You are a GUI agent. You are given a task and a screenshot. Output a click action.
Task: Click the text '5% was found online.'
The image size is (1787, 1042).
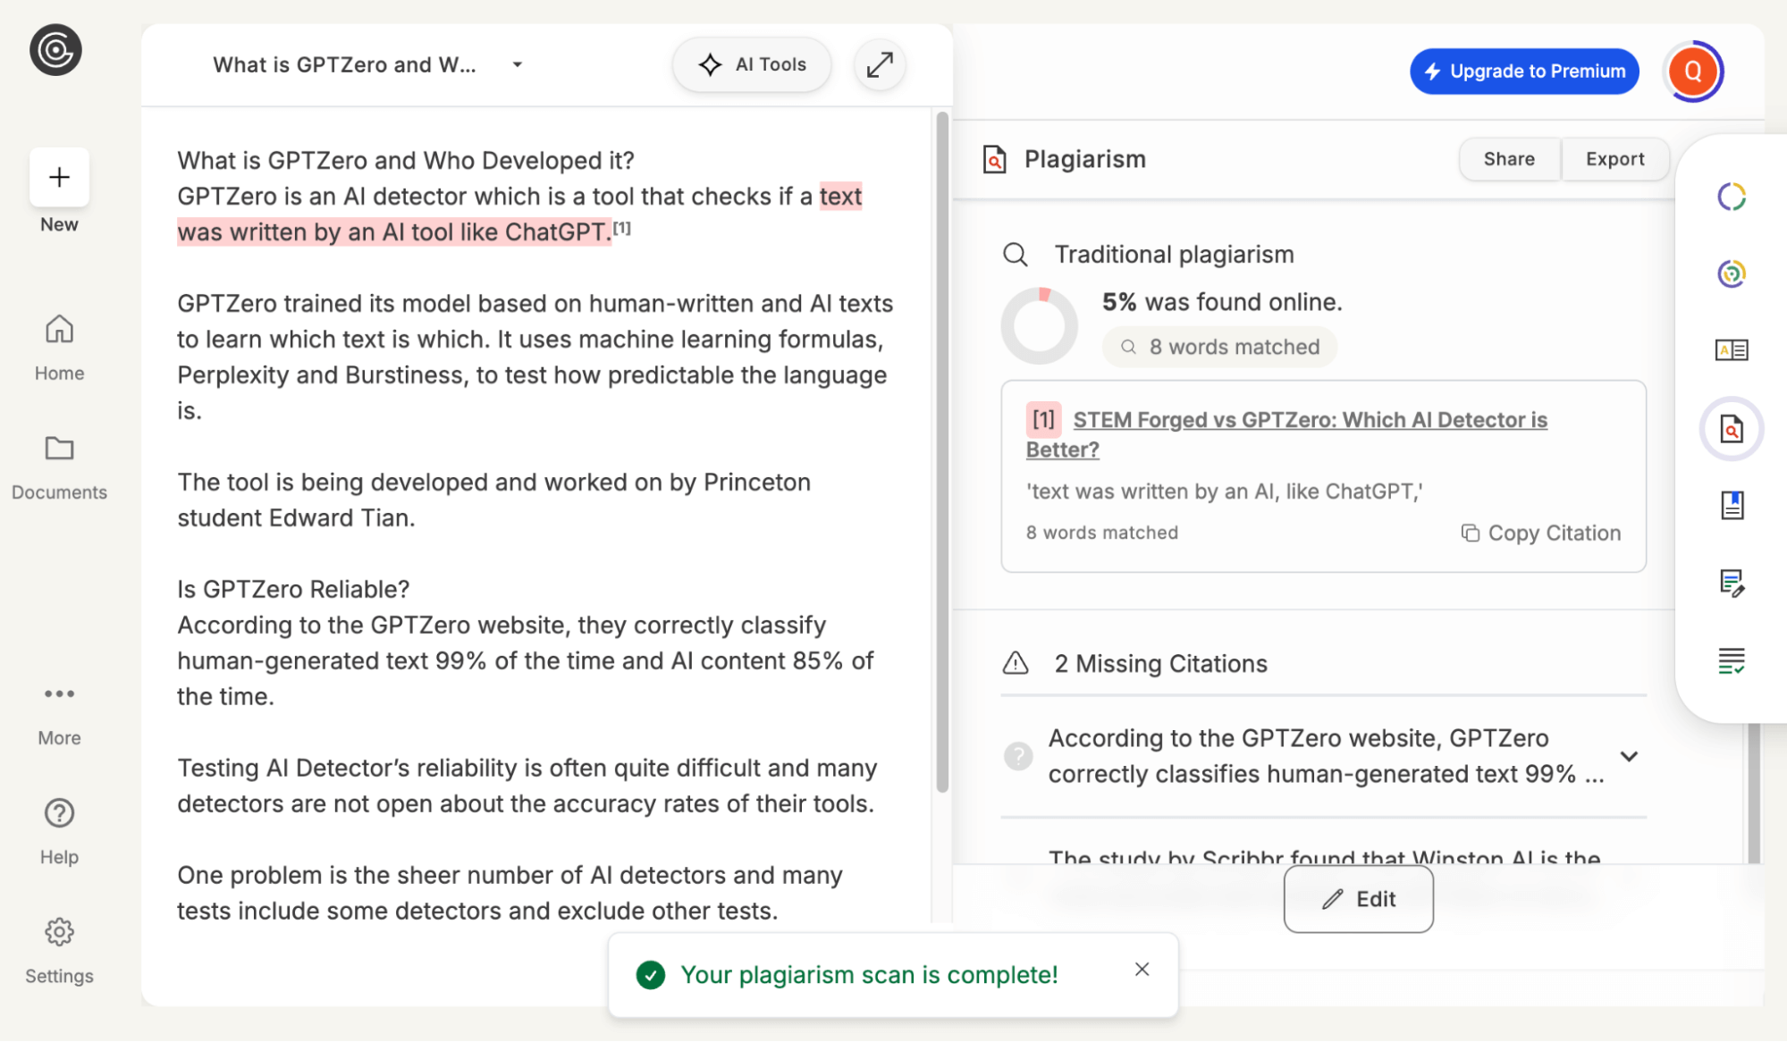point(1222,302)
